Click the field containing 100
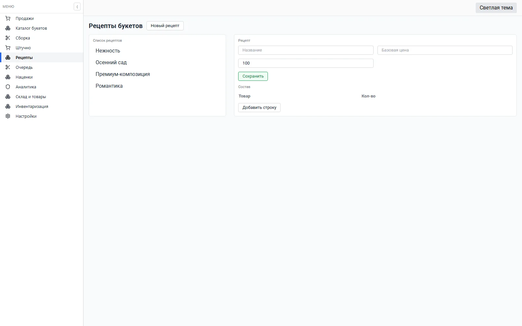Viewport: 522px width, 326px height. coord(306,63)
